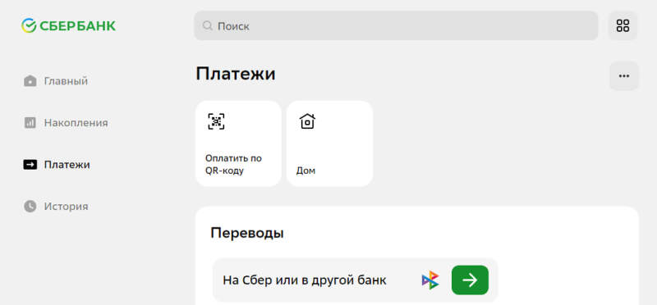Viewport: 657px width, 305px height.
Task: Click the chart icon beside Накопления
Action: point(30,123)
